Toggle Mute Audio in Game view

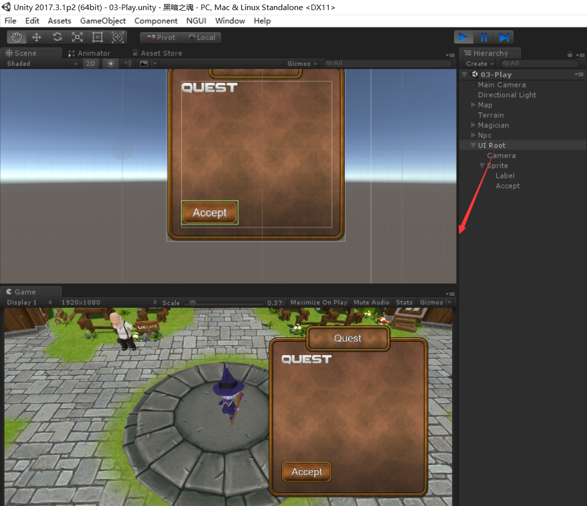click(371, 302)
